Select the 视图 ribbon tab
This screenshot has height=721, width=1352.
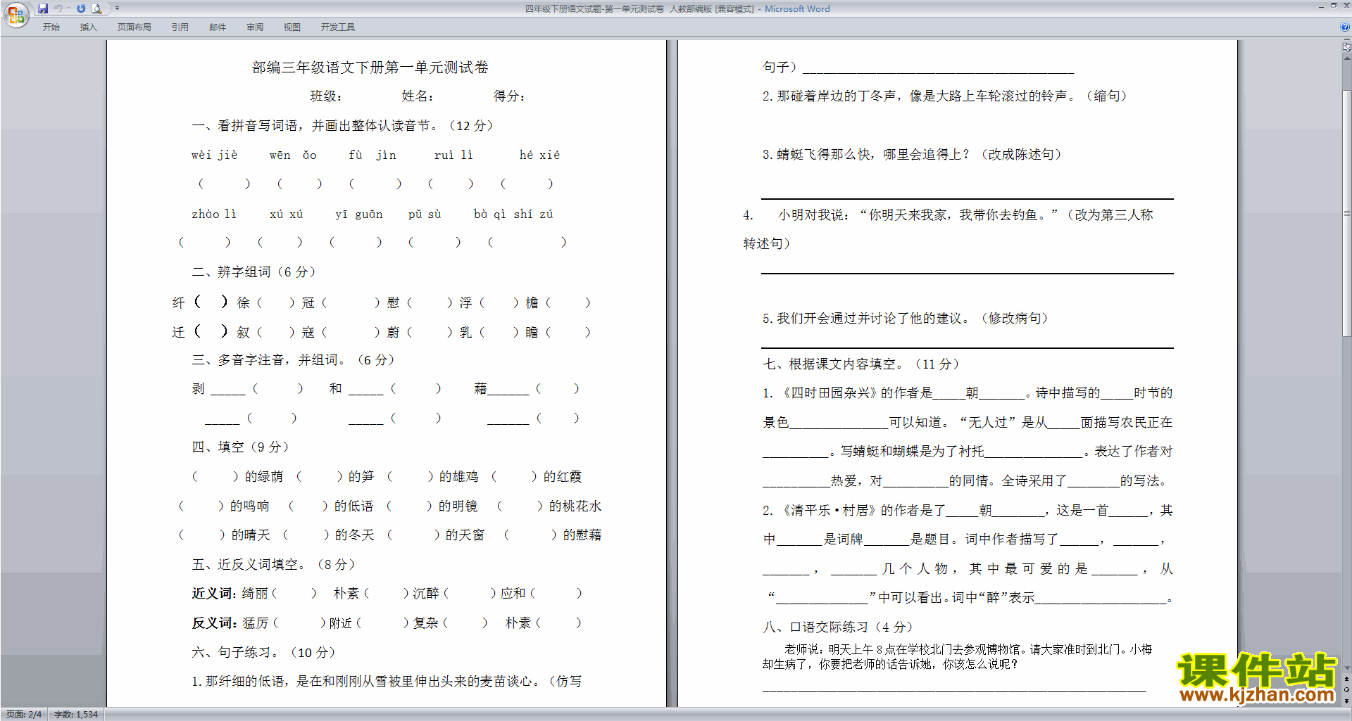click(x=292, y=27)
